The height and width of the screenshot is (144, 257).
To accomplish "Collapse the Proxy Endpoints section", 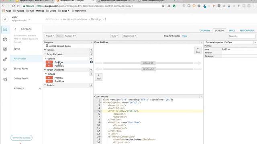I will tap(45, 54).
